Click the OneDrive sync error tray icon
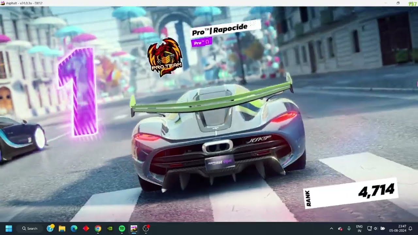Screen dimensions: 418x235 tap(340, 228)
